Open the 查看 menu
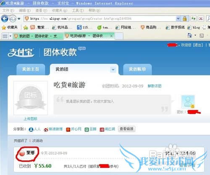 pos(41,10)
